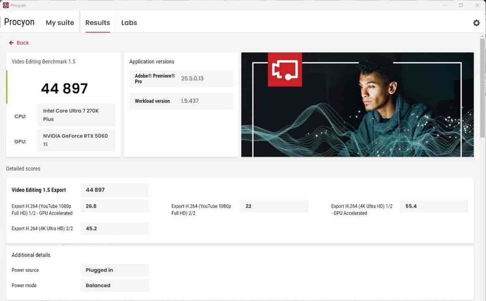Select the 1.5.437 workload version value
Screen dimensions: 486x301
(x=190, y=101)
